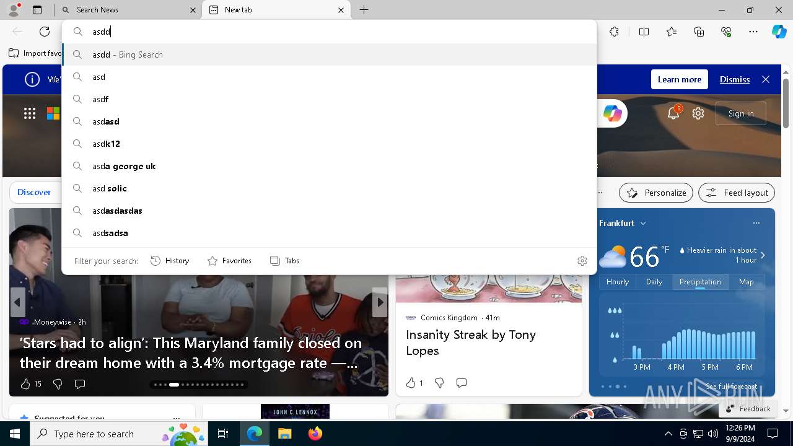
Task: Select the asdasdasdas suggestion
Action: pos(329,211)
